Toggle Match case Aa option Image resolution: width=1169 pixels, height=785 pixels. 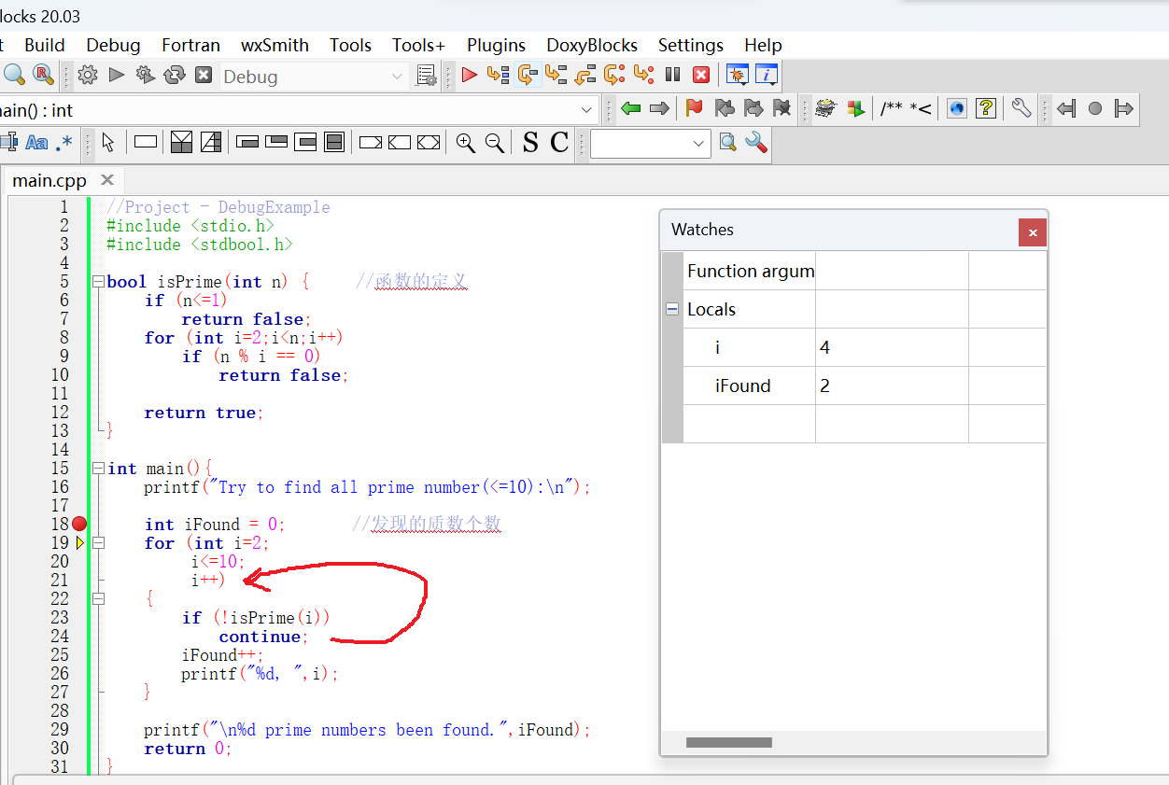coord(36,143)
